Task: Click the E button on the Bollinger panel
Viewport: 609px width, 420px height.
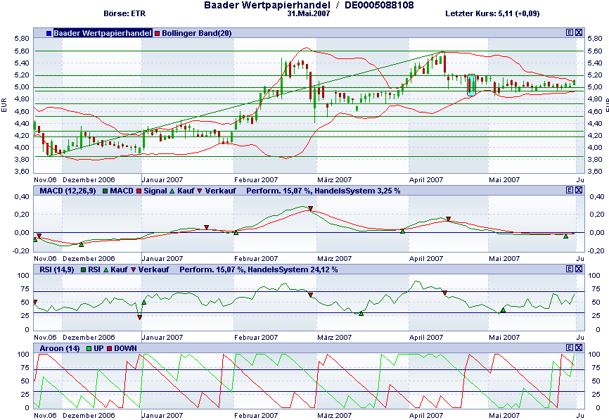Action: pos(570,32)
